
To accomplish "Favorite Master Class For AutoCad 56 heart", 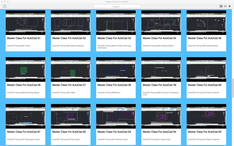I will (42, 79).
